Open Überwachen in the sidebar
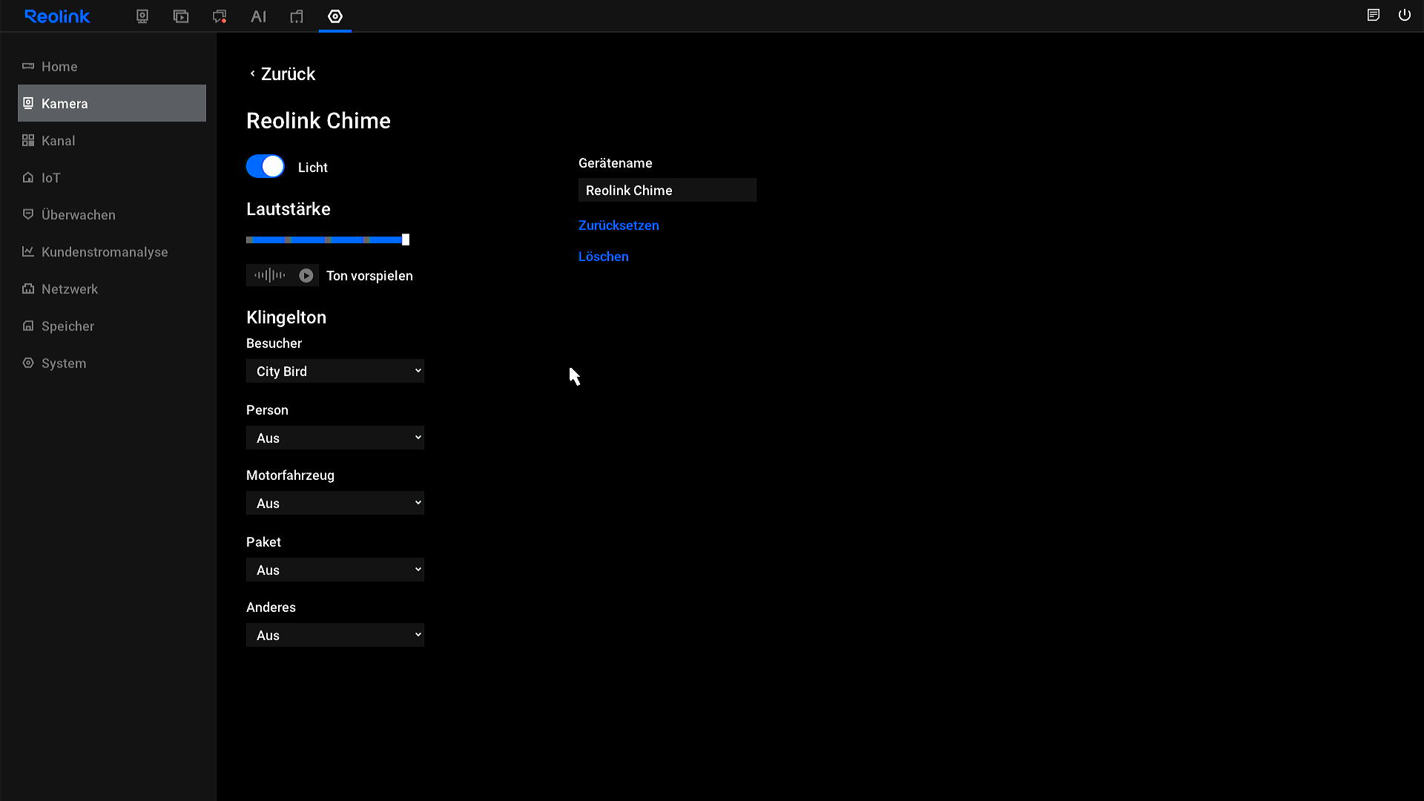 pyautogui.click(x=112, y=214)
